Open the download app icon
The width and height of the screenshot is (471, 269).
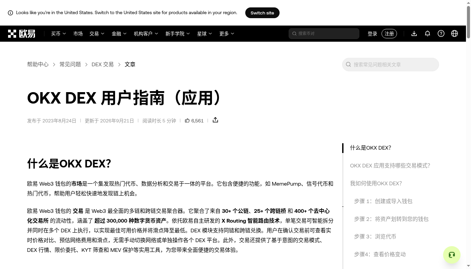[x=414, y=34]
